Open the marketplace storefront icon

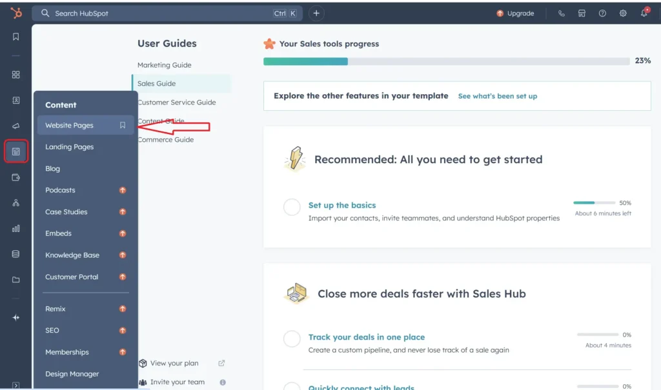[x=582, y=13]
